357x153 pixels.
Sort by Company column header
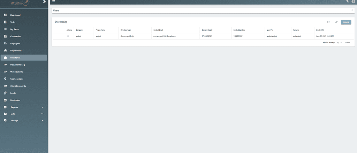pos(79,30)
